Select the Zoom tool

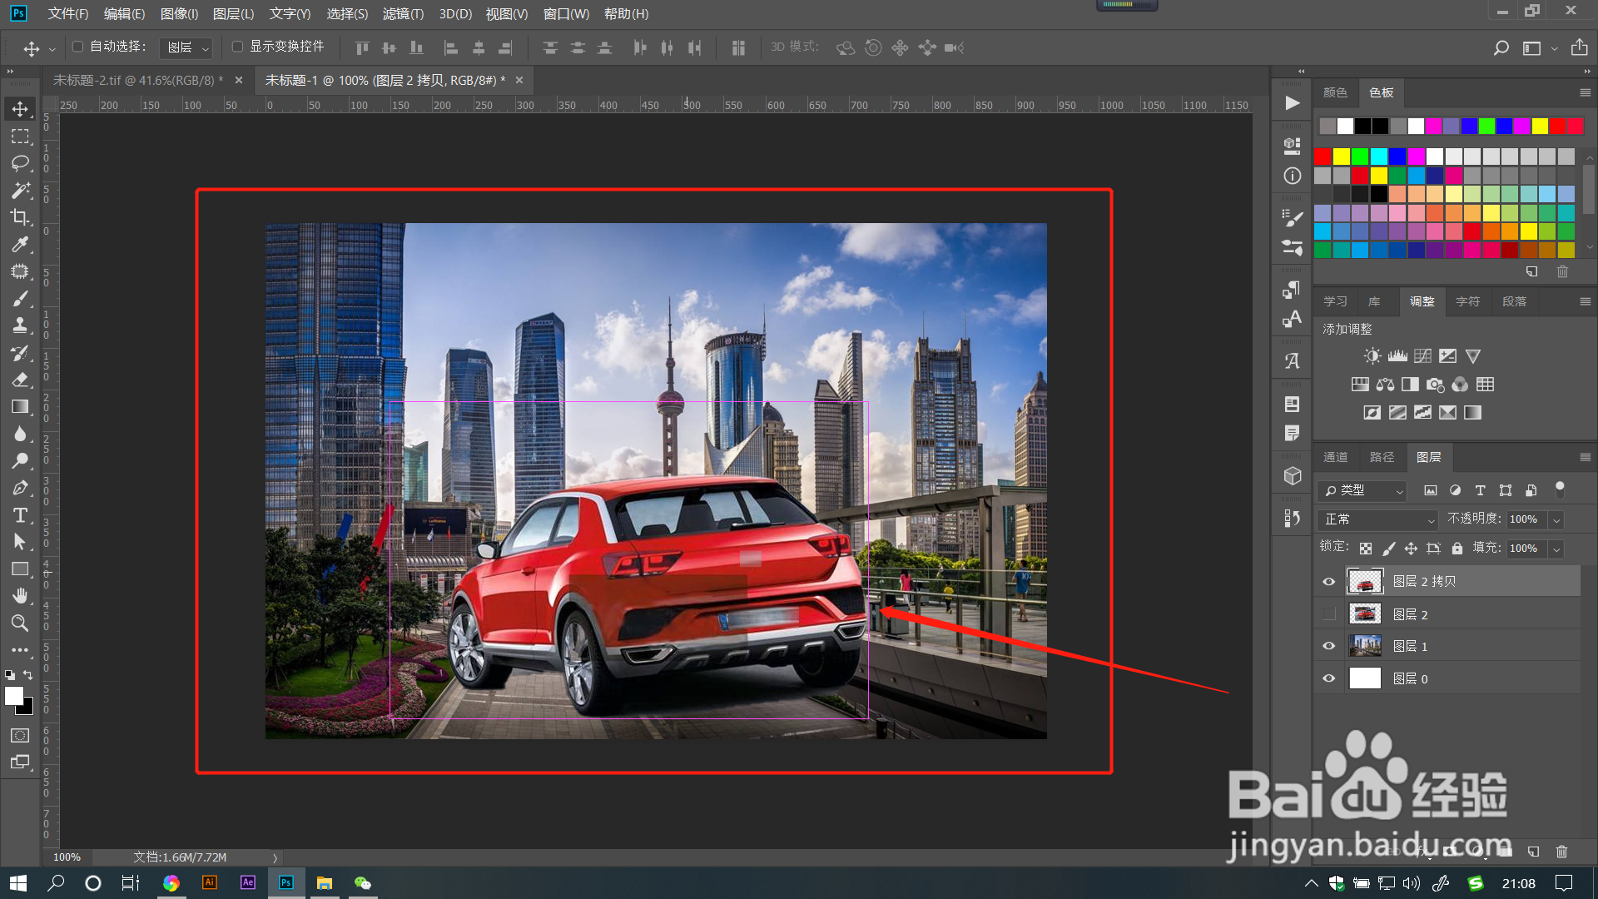(20, 623)
